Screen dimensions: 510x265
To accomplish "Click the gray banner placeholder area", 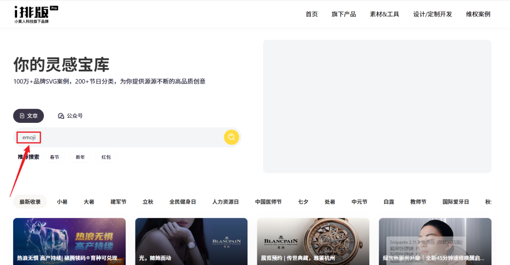I will [x=377, y=106].
